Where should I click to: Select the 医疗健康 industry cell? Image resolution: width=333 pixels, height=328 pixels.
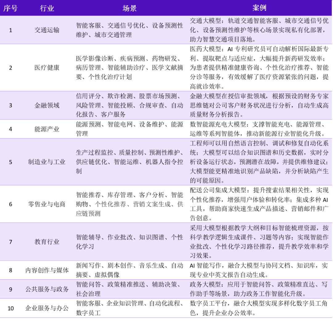[47, 68]
